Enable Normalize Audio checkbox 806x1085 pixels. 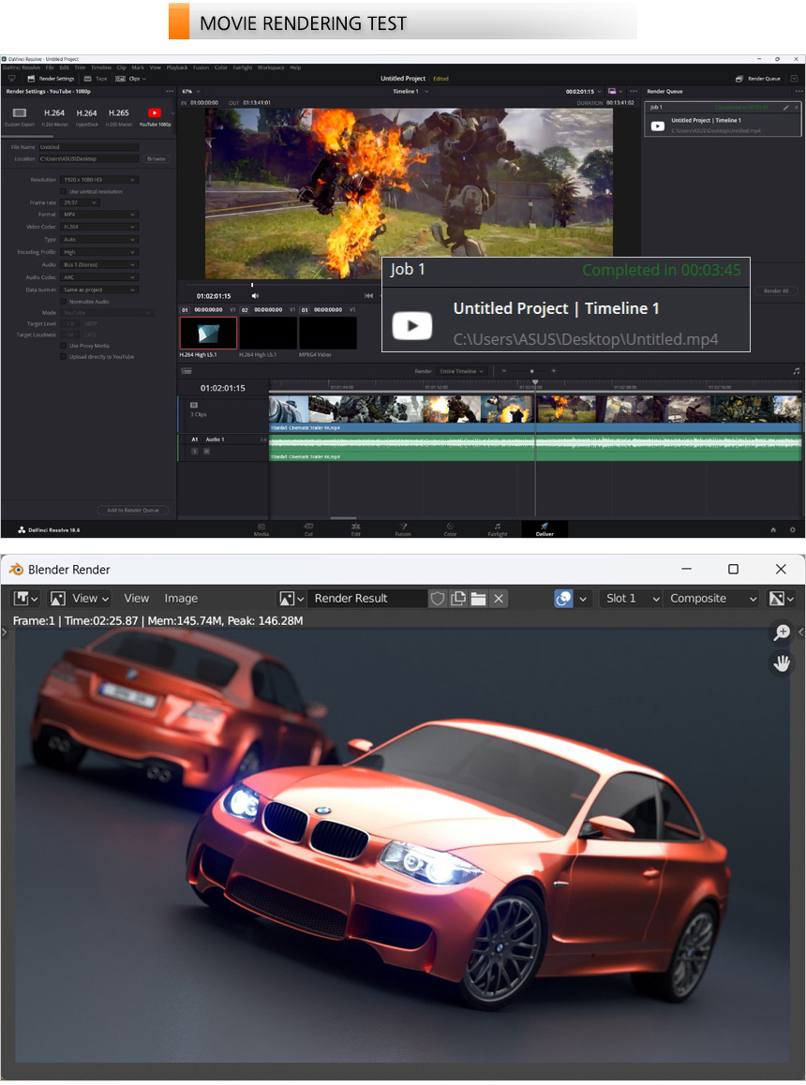point(63,302)
